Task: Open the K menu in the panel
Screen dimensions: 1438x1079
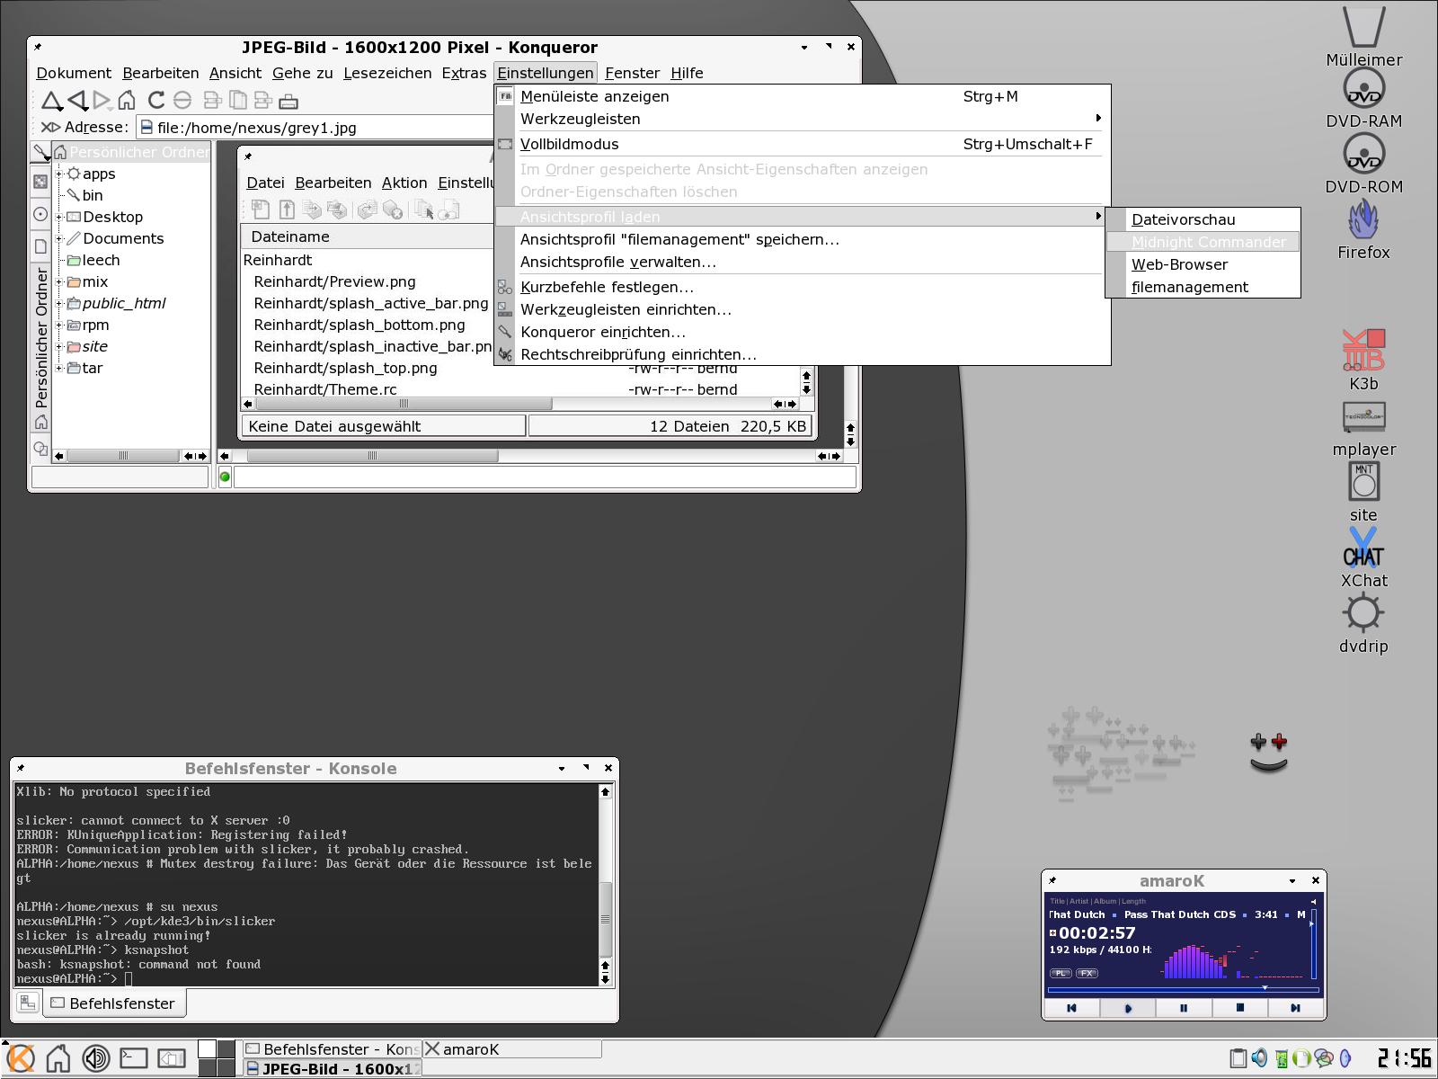Action: point(20,1058)
